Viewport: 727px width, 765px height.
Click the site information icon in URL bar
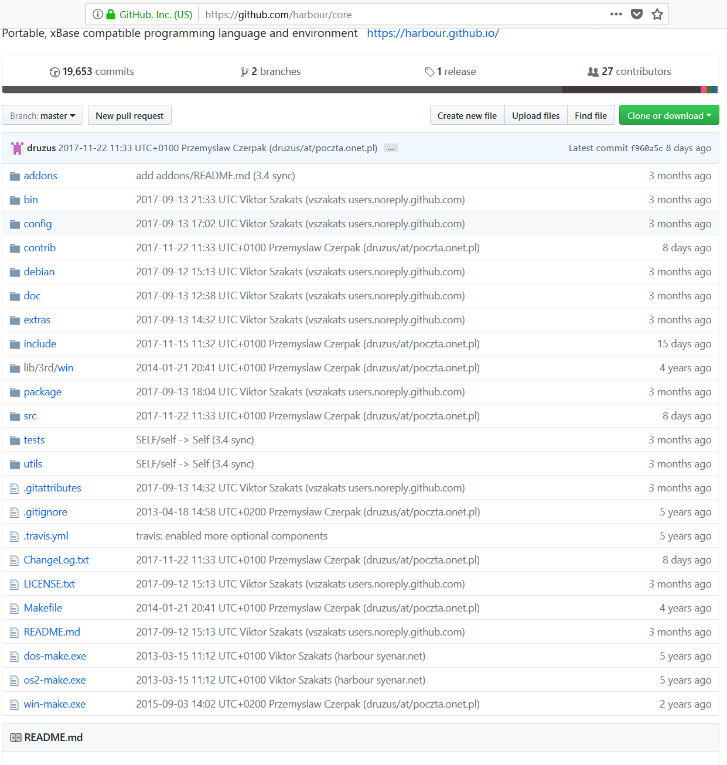point(97,15)
